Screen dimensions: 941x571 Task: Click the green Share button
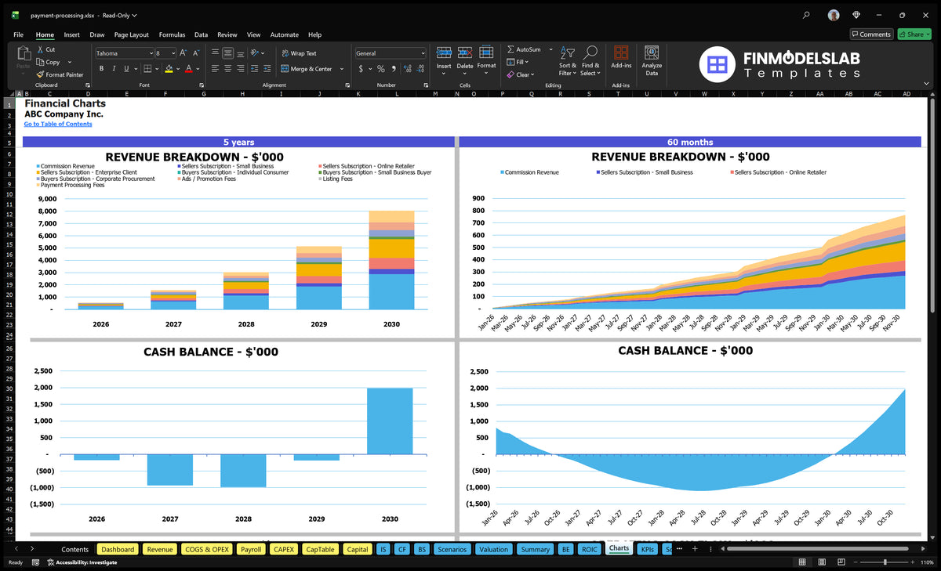pyautogui.click(x=914, y=34)
